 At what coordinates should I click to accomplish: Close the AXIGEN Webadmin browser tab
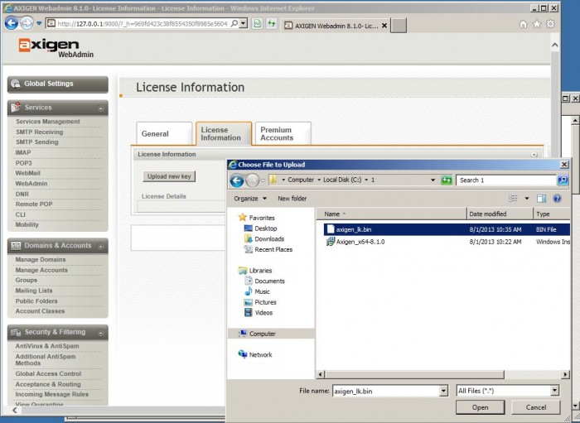384,26
